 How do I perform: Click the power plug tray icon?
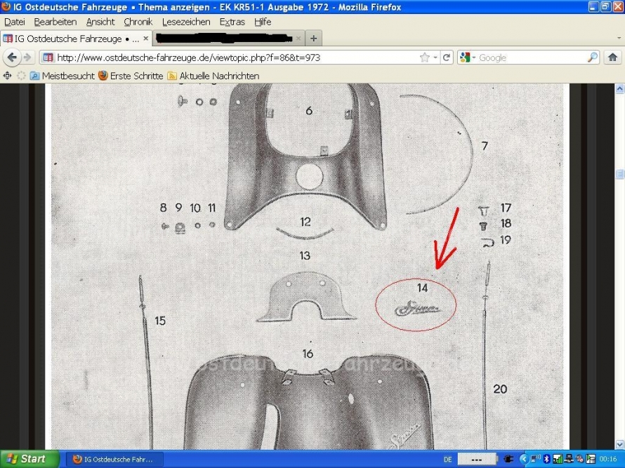508,460
